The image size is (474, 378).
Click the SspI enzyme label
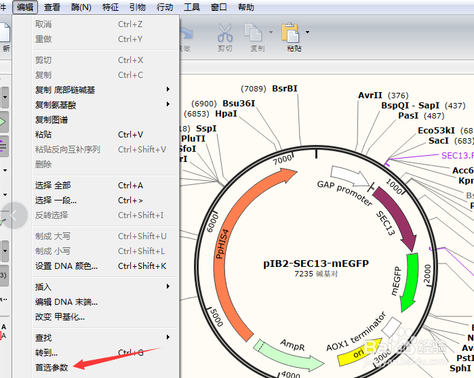click(x=206, y=129)
